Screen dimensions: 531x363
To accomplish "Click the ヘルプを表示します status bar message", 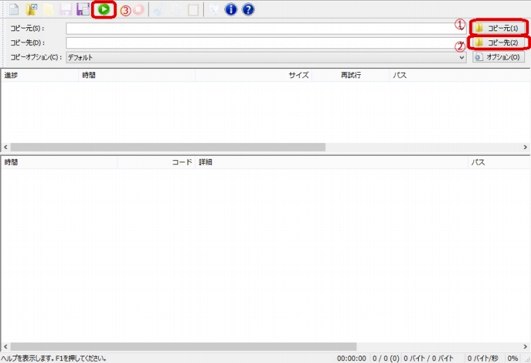I will click(x=54, y=358).
